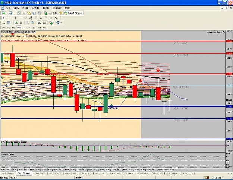233x180 pixels.
Task: Expand the New Chart dropdown arrow
Action: coord(7,13)
